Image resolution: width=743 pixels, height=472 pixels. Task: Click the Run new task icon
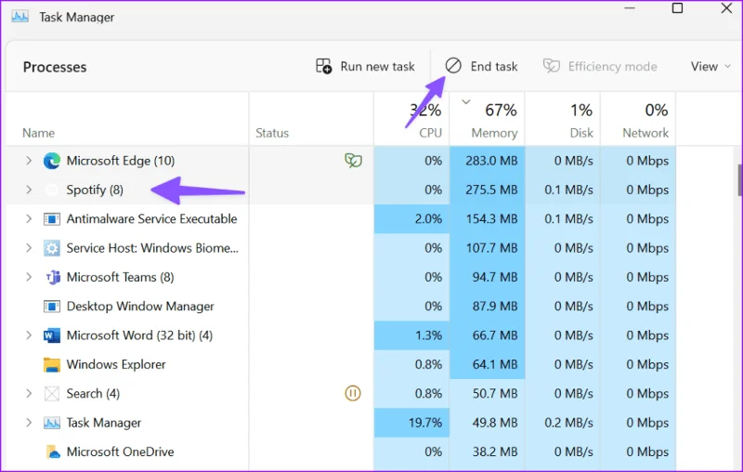[x=323, y=66]
